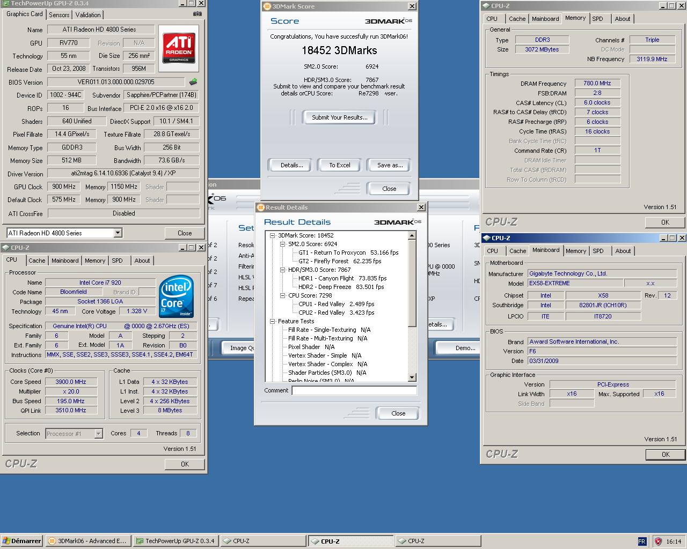687x549 pixels.
Task: Click Close button in Result Details window
Action: coord(398,413)
